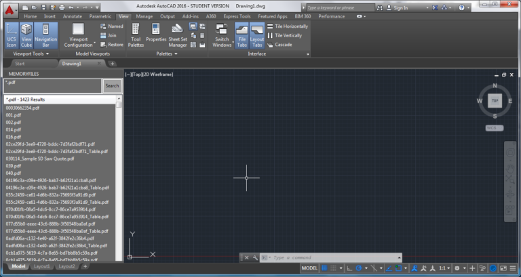Toggle drawing grid display in status bar

pos(324,268)
